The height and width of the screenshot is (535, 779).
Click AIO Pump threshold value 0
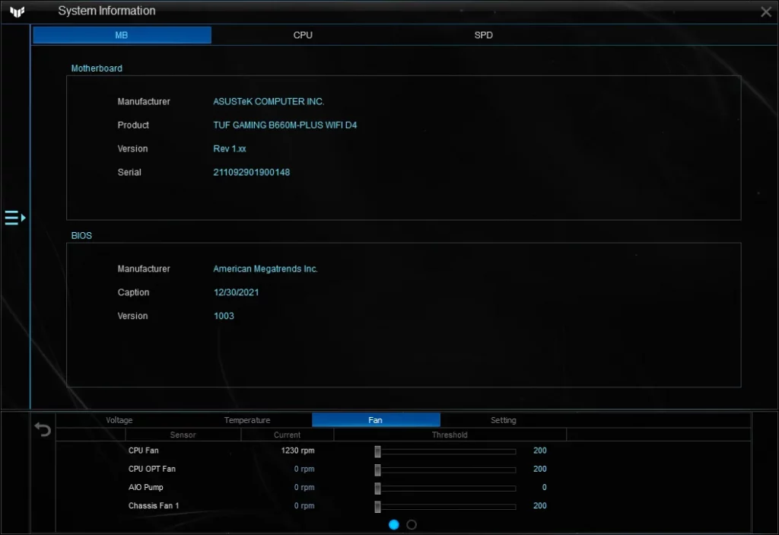[x=544, y=487]
